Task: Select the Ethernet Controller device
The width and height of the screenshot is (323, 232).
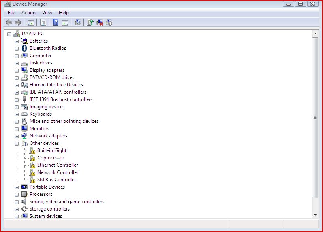Action: click(58, 165)
